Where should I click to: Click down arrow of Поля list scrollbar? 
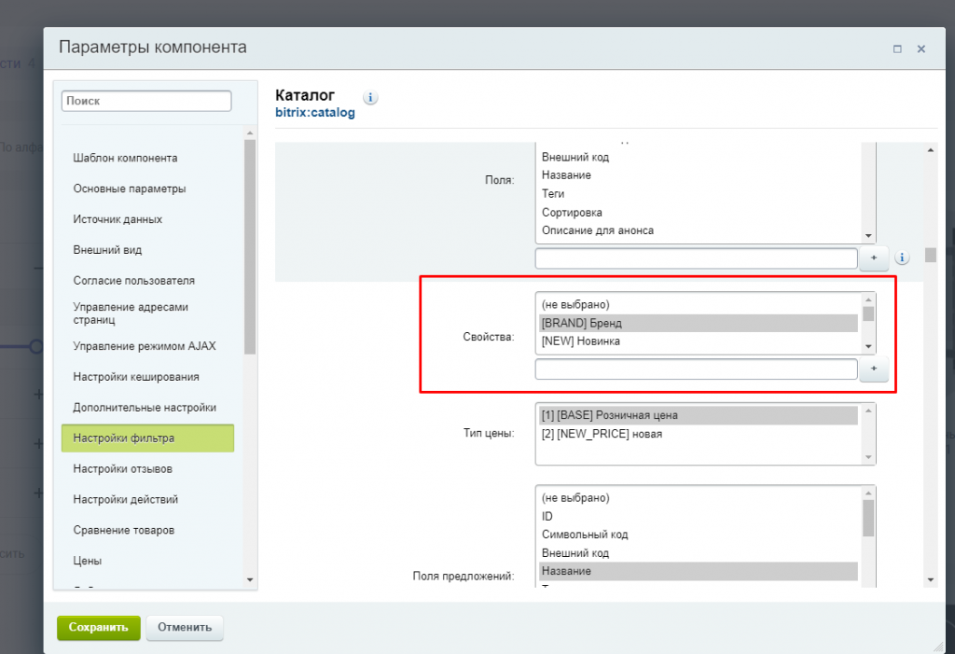pos(868,236)
